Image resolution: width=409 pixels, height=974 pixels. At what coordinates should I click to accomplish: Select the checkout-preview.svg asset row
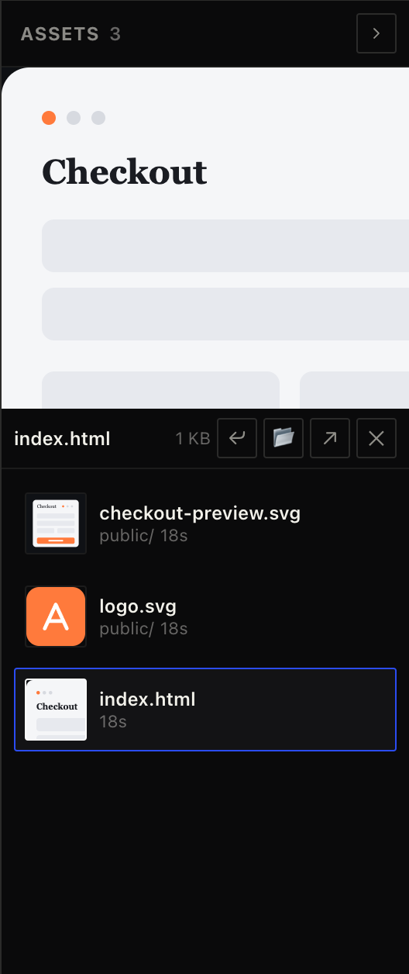coord(205,523)
